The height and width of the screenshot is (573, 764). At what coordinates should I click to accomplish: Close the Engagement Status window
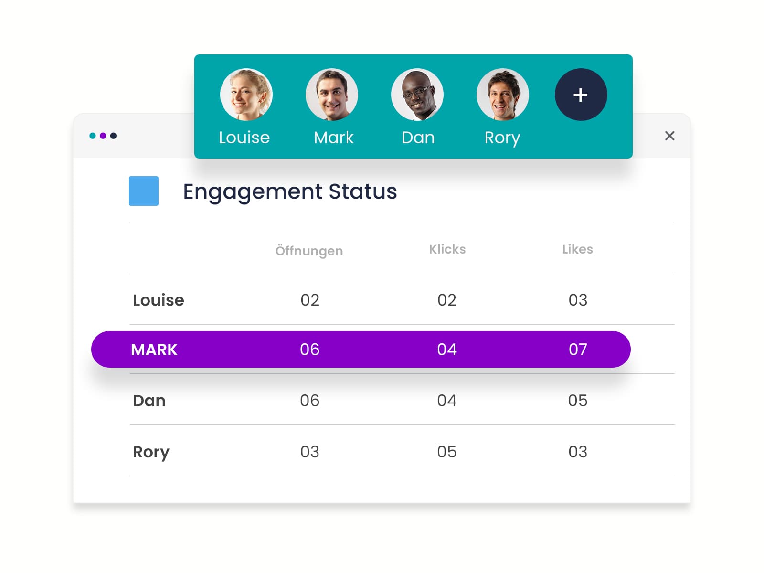point(669,136)
